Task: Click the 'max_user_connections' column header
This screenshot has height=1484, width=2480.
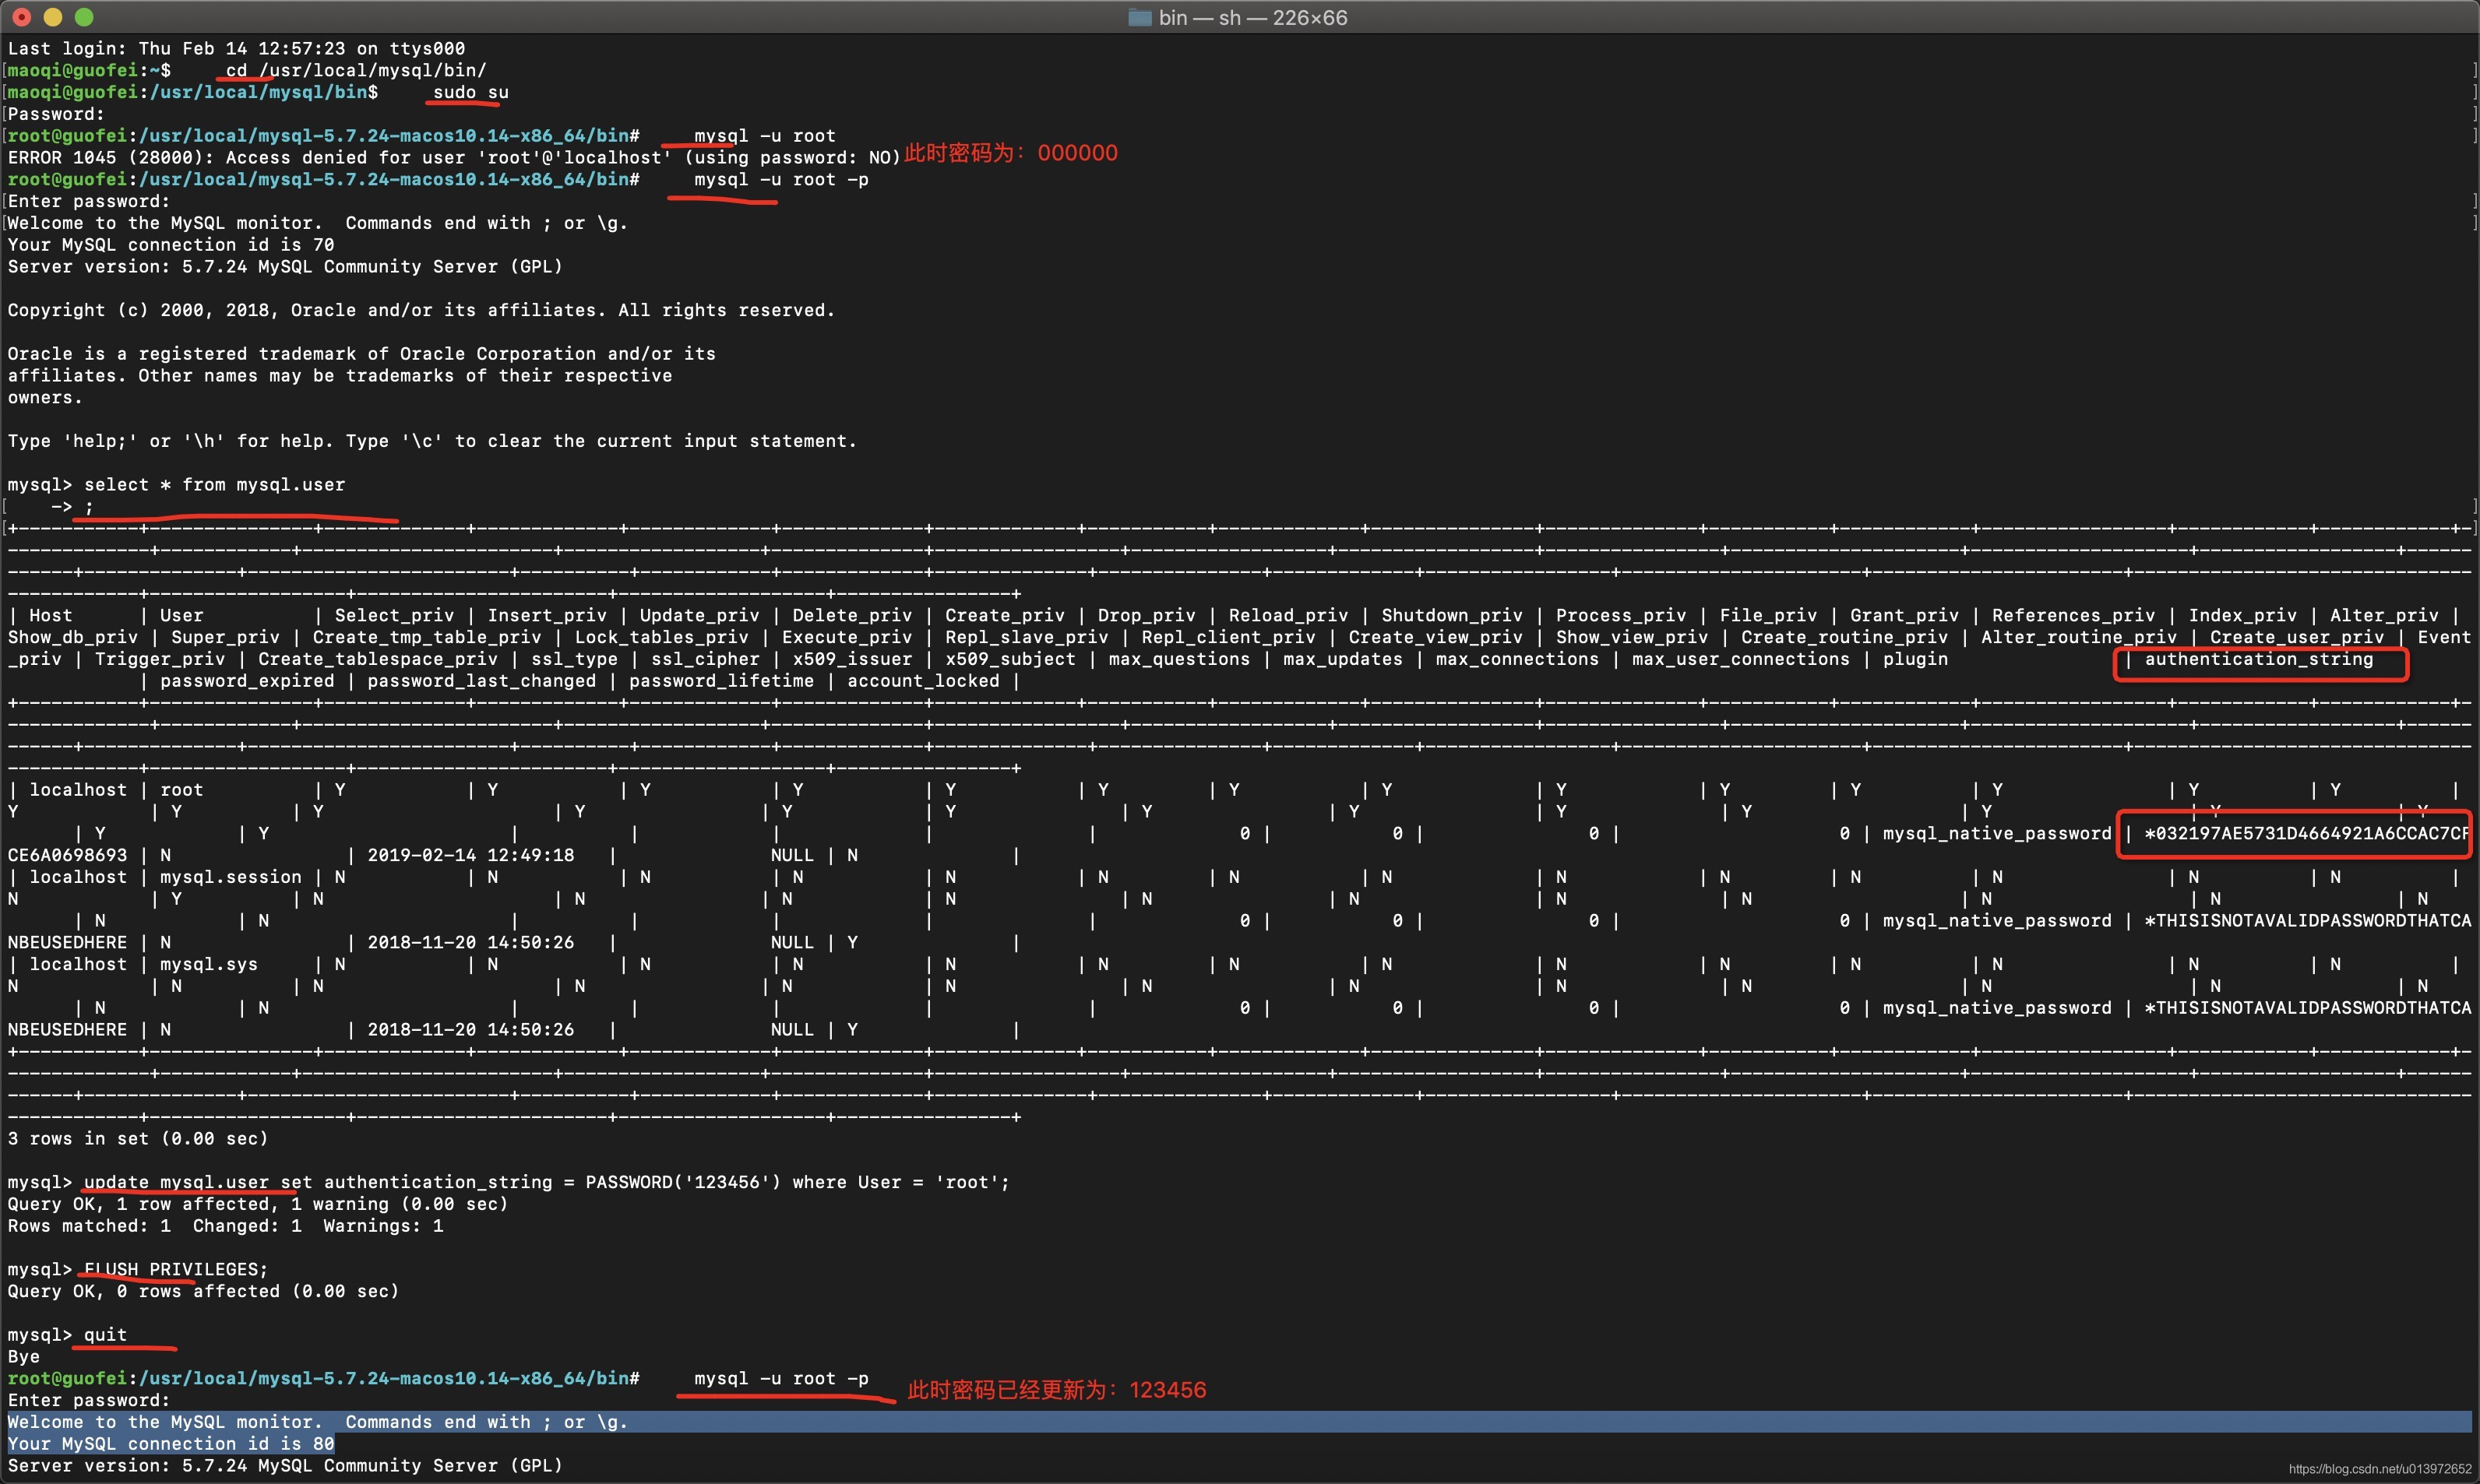Action: [1741, 659]
